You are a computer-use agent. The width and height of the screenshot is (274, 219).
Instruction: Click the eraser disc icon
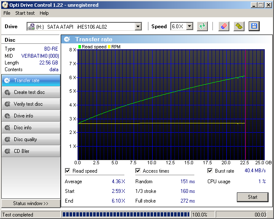point(224,27)
